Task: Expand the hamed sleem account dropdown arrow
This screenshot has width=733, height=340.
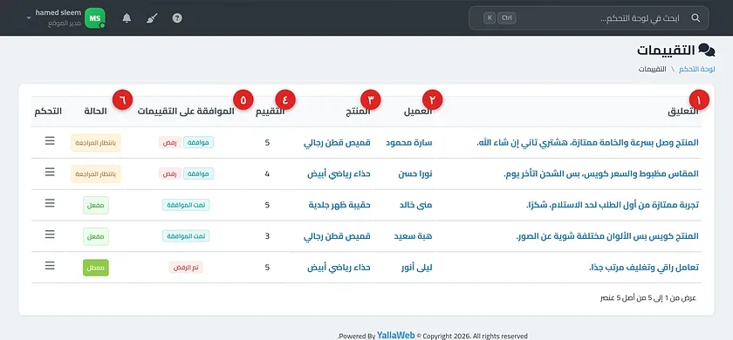Action: (29, 18)
